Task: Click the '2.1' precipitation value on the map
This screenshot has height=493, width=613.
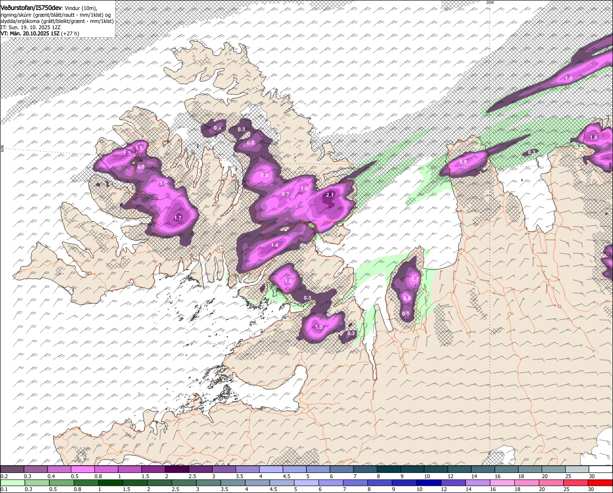Action: pyautogui.click(x=329, y=195)
